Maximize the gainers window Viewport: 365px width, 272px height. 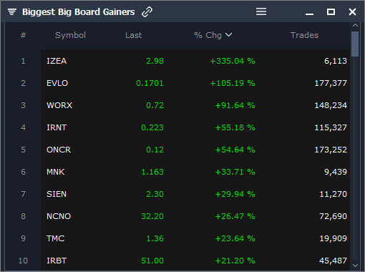[x=331, y=11]
